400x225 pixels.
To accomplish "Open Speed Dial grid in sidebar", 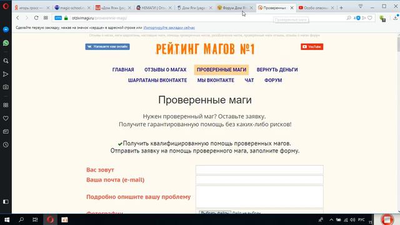I will 6,105.
